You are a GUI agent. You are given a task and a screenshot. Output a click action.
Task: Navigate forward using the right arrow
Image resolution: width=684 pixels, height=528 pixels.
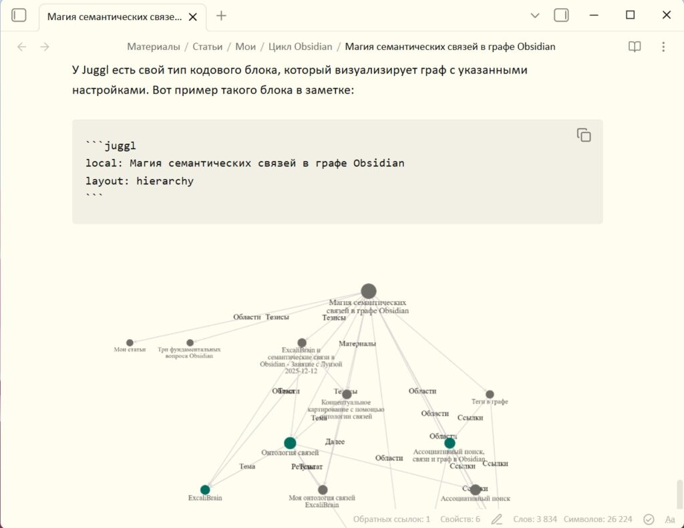[44, 46]
